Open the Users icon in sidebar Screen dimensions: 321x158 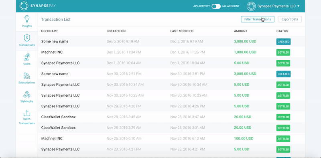pyautogui.click(x=27, y=57)
